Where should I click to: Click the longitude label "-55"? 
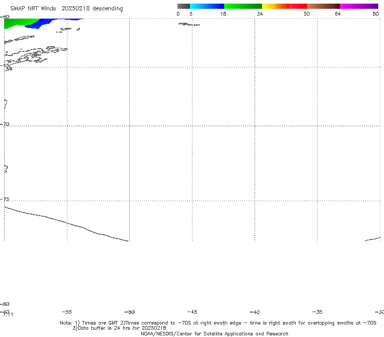point(67,312)
